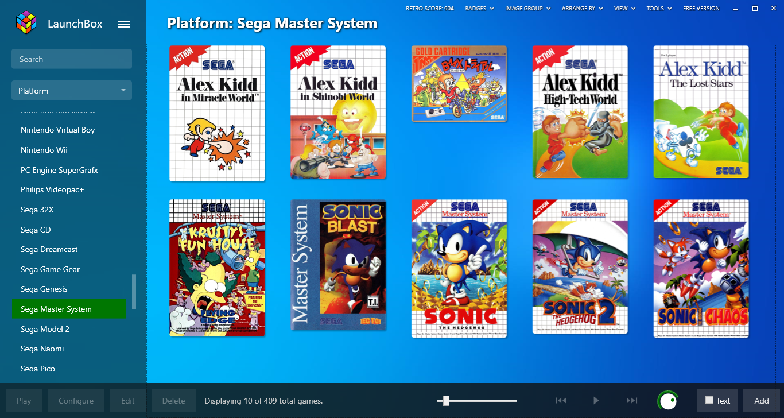Open the Platform dropdown in sidebar
Image resolution: width=784 pixels, height=418 pixels.
tap(72, 91)
